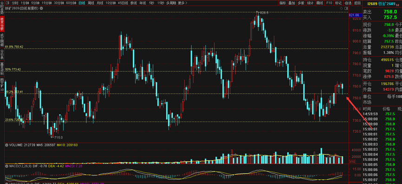Select the 5秒 period tab
Viewport: 402px width, 184px height.
tap(152, 3)
